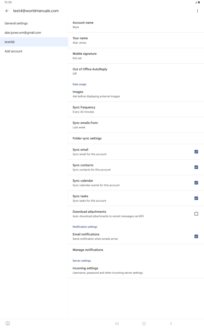Tap the home navigation button
This screenshot has width=204, height=328.
tap(144, 323)
